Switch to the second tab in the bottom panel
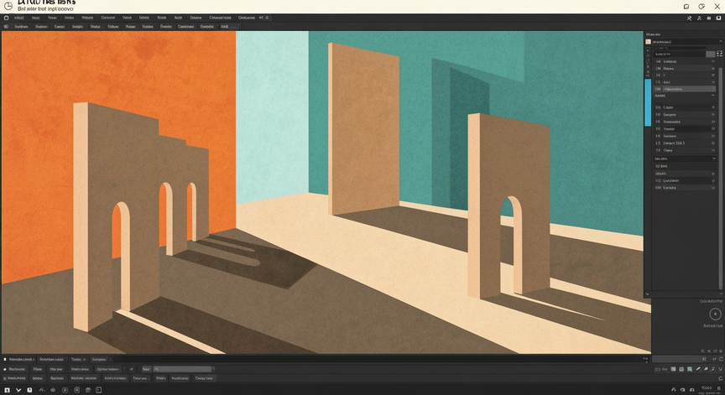Viewport: 725px width, 395px height. tap(51, 359)
